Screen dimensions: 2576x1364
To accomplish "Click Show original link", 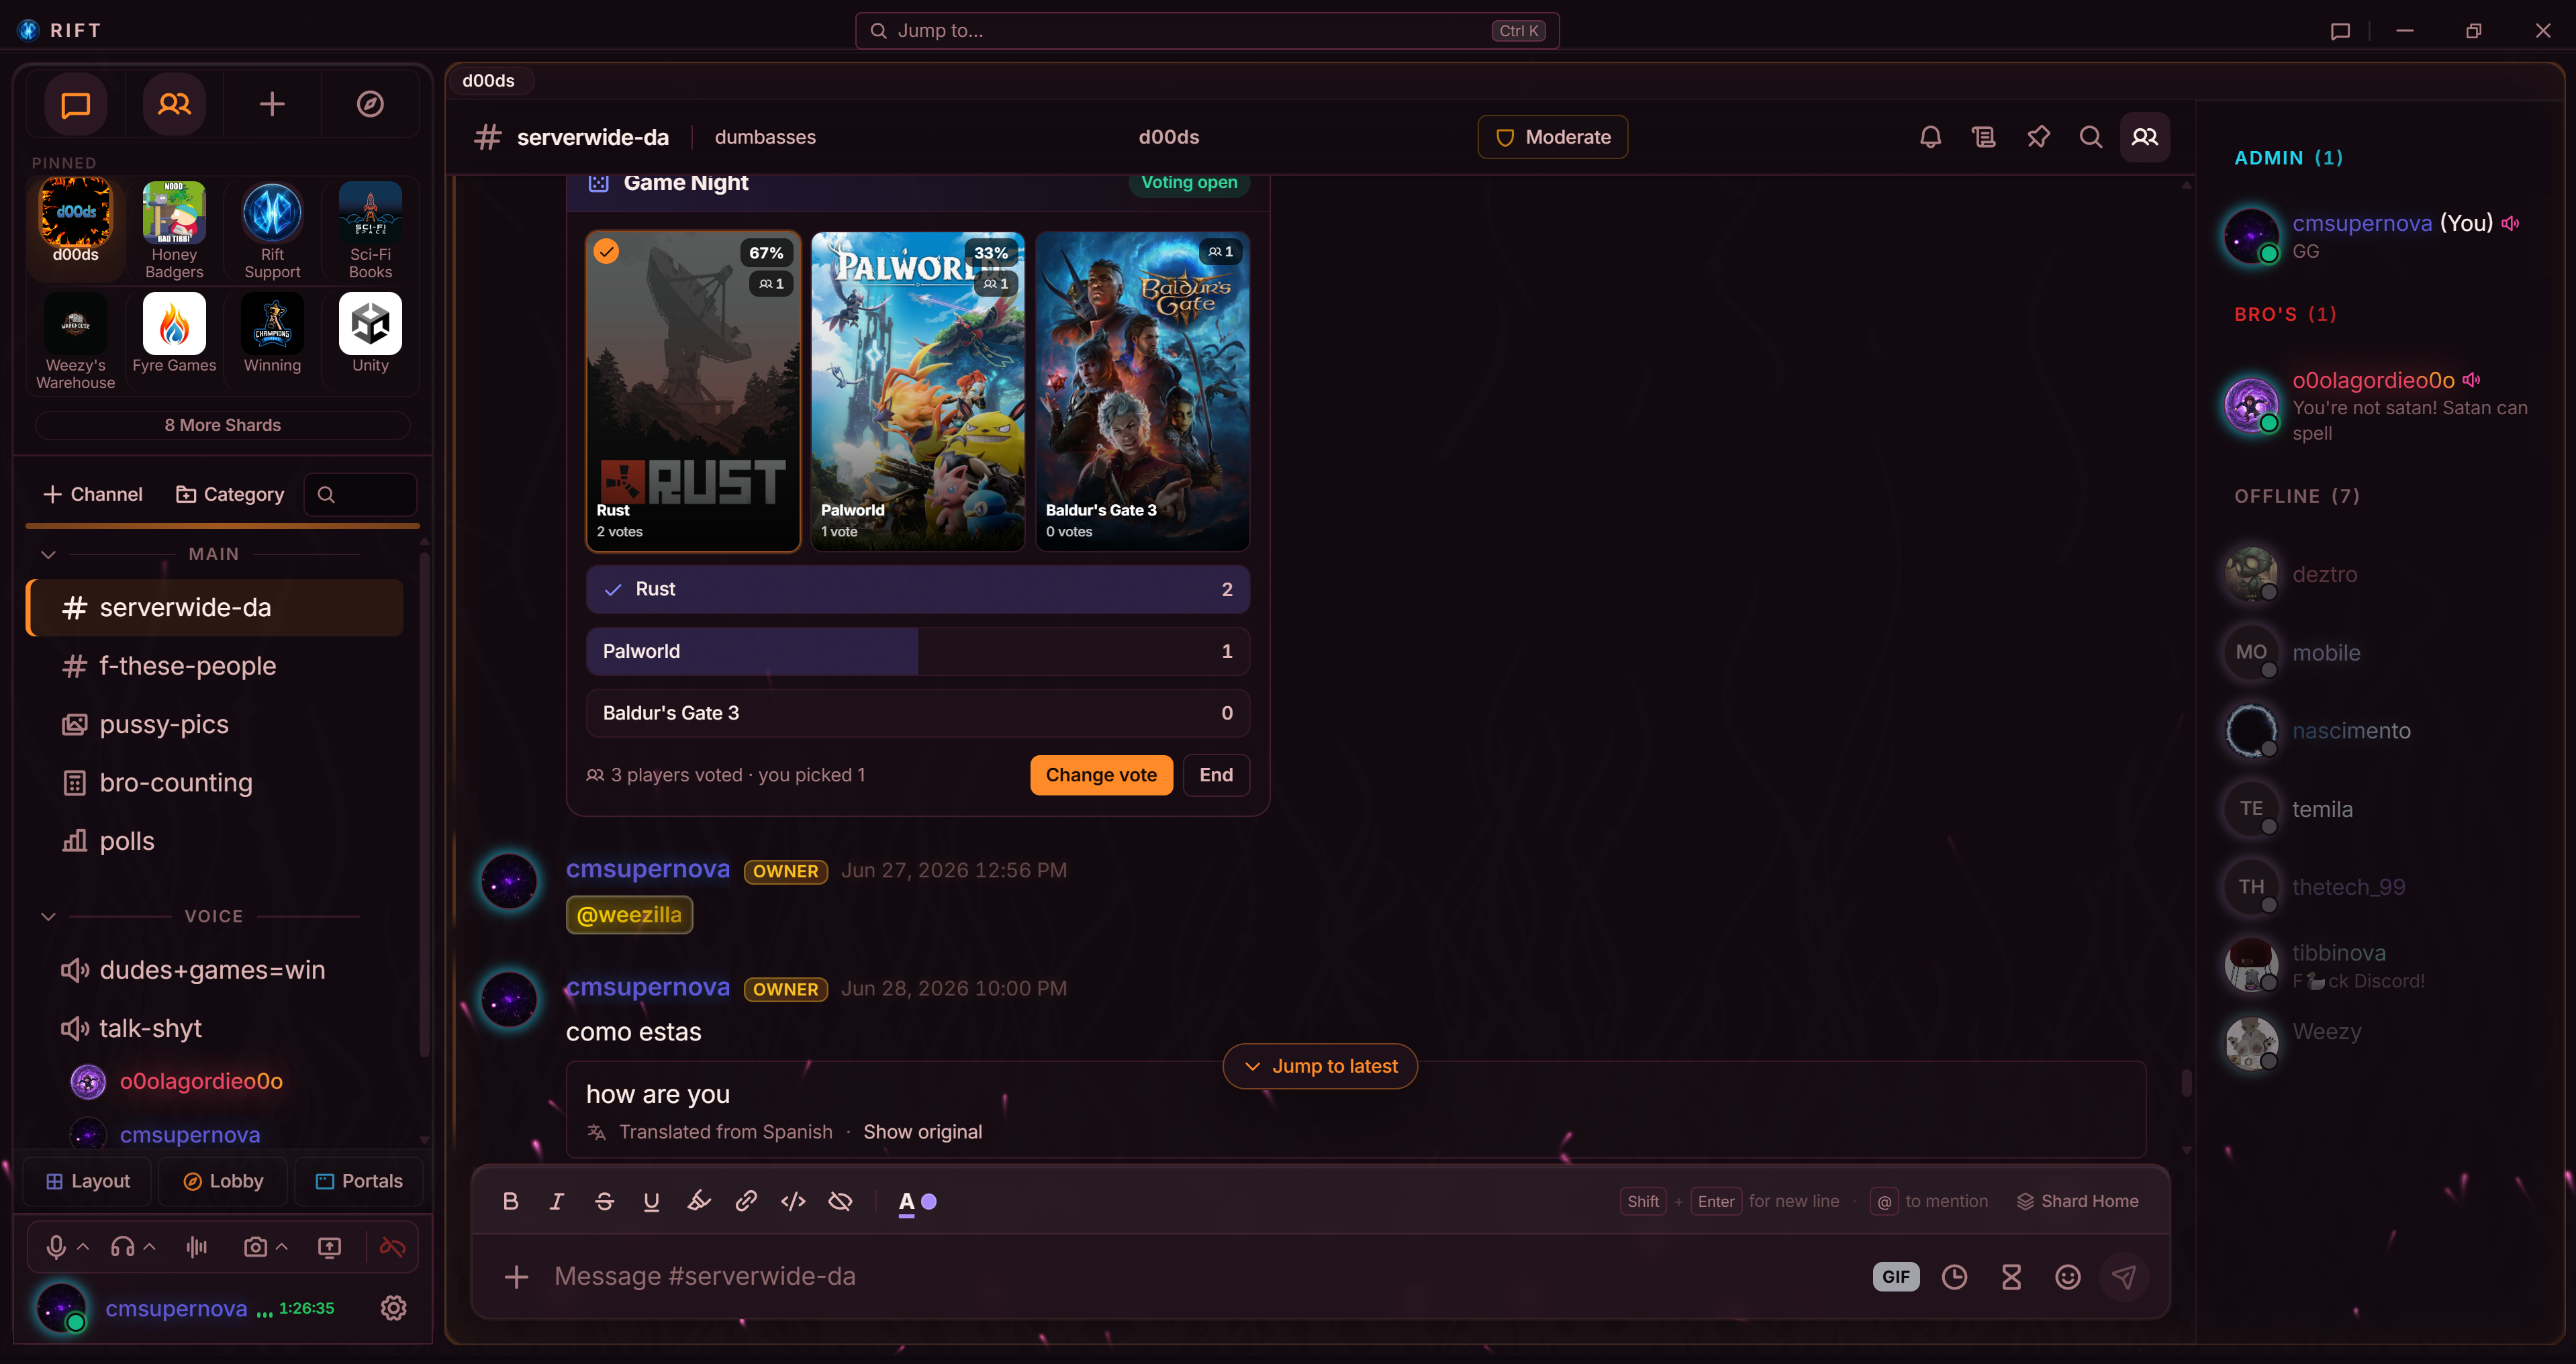I will (x=922, y=1131).
